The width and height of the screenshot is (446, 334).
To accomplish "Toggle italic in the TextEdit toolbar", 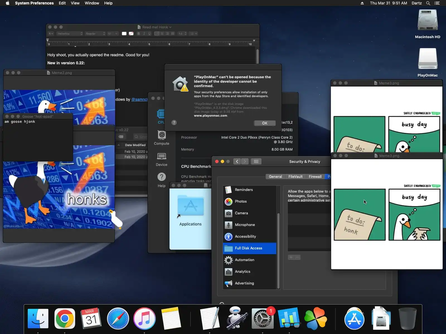I will 144,34.
